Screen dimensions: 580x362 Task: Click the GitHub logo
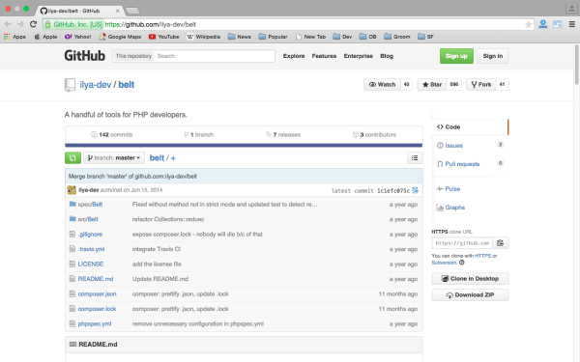pyautogui.click(x=85, y=56)
